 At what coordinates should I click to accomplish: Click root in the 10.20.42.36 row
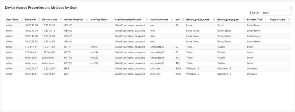[153, 25]
